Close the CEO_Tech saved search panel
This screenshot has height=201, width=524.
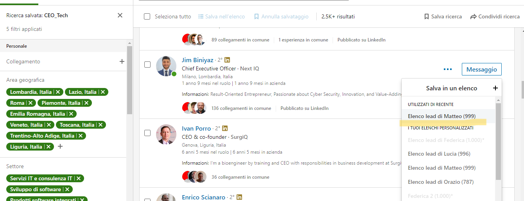[120, 15]
